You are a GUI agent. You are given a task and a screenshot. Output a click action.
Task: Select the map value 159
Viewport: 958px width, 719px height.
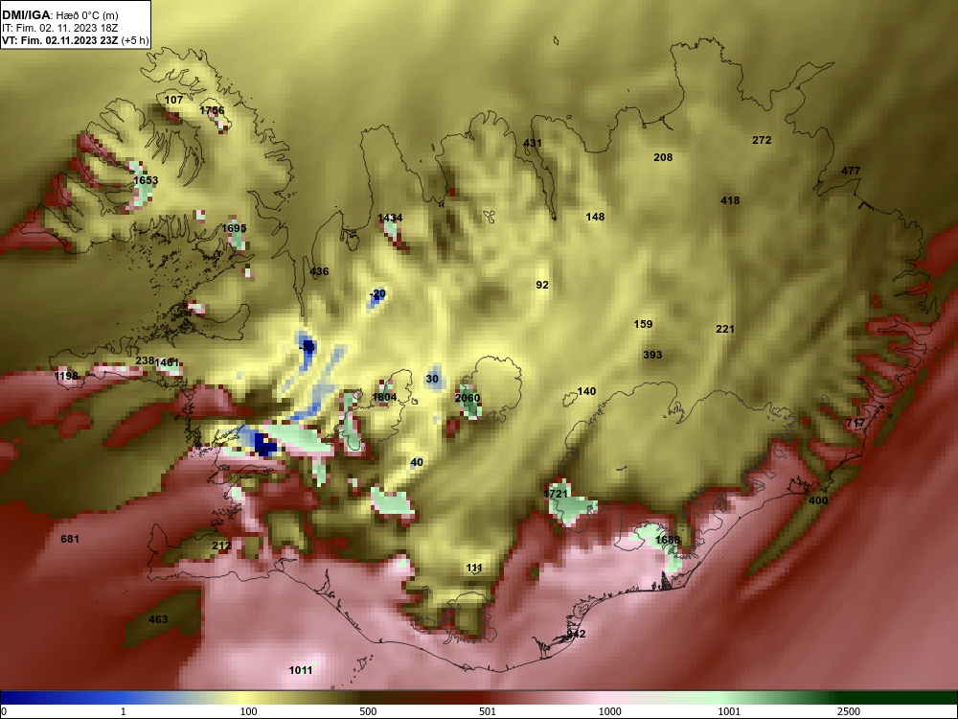tap(643, 324)
